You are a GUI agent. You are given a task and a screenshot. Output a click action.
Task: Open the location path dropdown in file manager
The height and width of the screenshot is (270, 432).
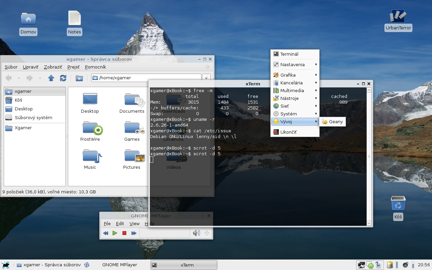coord(207,78)
